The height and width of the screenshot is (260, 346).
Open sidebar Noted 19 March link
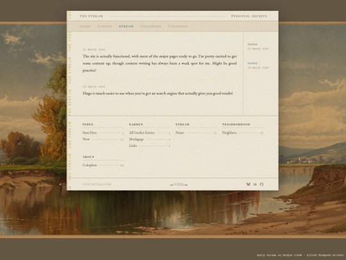(x=258, y=65)
